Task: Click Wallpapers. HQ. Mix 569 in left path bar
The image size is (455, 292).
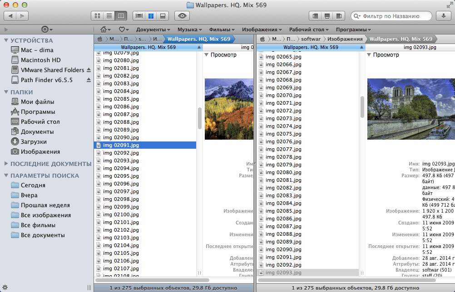Action: [199, 39]
